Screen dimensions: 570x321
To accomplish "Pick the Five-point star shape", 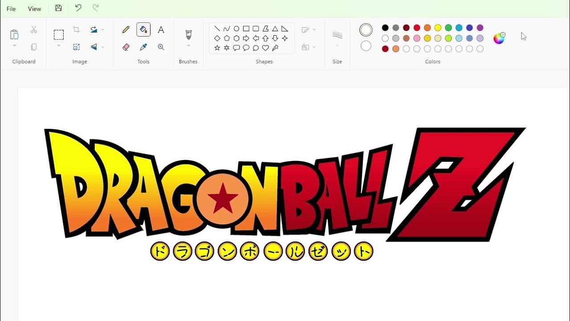I will pyautogui.click(x=217, y=48).
